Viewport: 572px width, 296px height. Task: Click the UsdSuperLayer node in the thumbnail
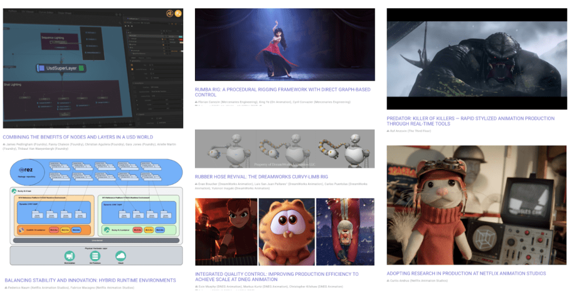point(61,68)
